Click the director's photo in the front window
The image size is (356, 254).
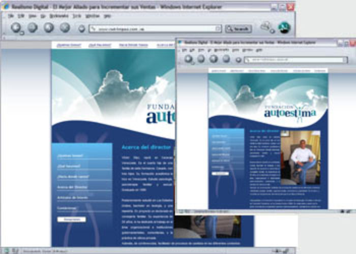click(x=301, y=158)
